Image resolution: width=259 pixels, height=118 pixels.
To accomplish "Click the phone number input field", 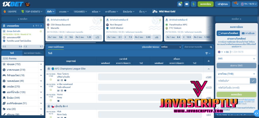I will pyautogui.click(x=243, y=52).
